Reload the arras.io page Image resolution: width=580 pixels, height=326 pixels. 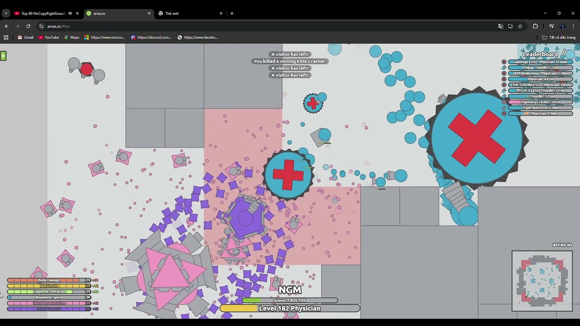pos(28,26)
